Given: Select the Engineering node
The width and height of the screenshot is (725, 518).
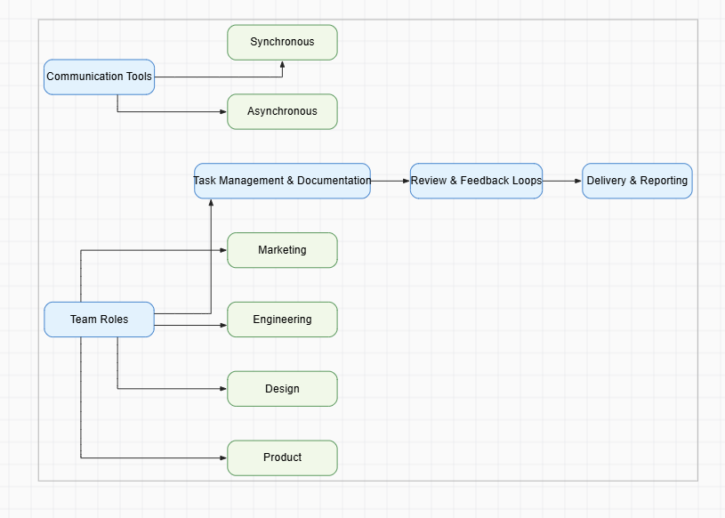Looking at the screenshot, I should (x=282, y=319).
